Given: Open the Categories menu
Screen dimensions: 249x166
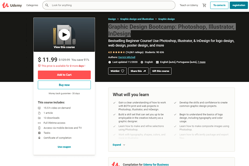Looking at the screenshot, I should tap(32, 5).
